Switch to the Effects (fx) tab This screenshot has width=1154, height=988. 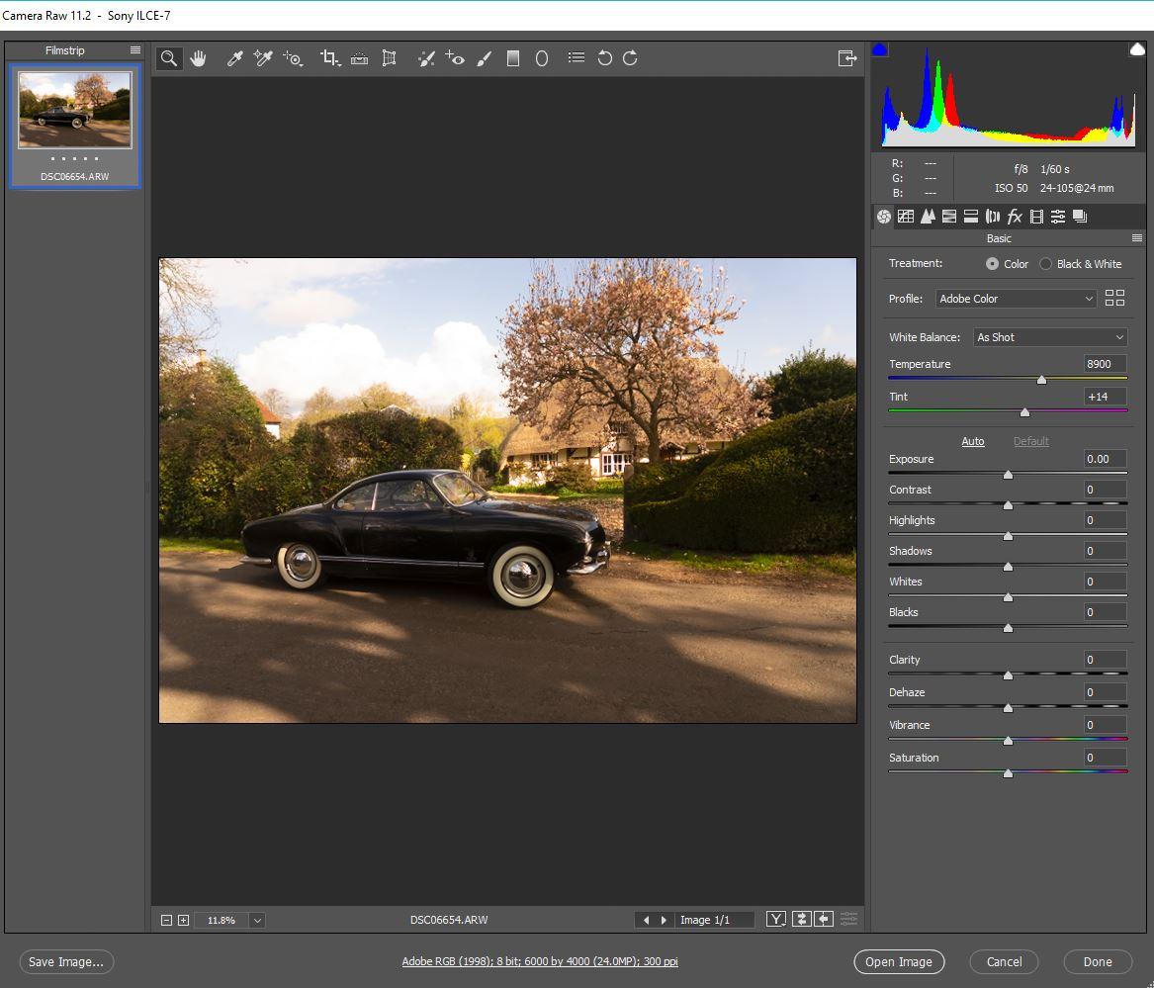coord(1015,217)
